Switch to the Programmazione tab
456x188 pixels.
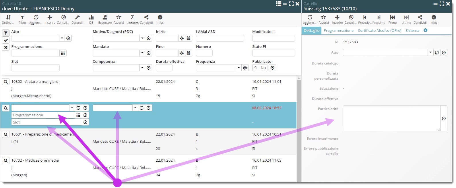tap(338, 31)
